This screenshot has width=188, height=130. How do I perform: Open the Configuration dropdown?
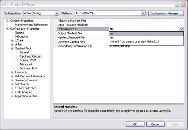(57, 13)
